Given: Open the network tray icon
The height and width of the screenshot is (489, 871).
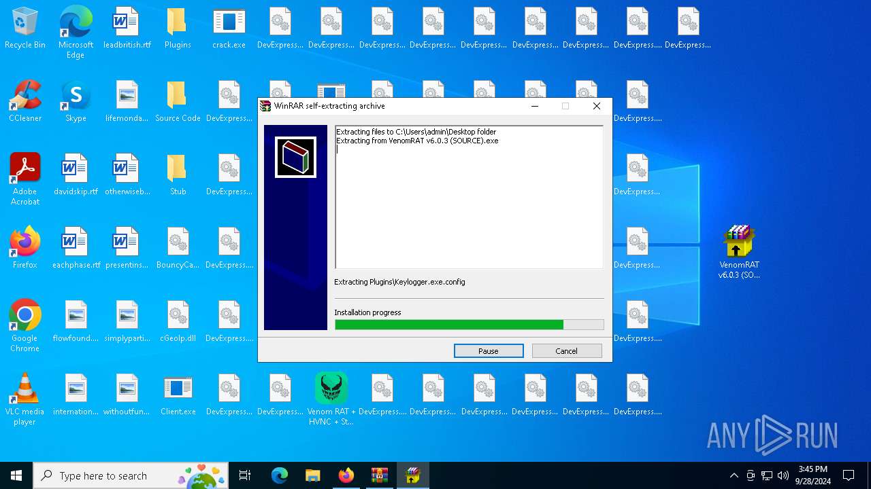Looking at the screenshot, I should [x=767, y=475].
